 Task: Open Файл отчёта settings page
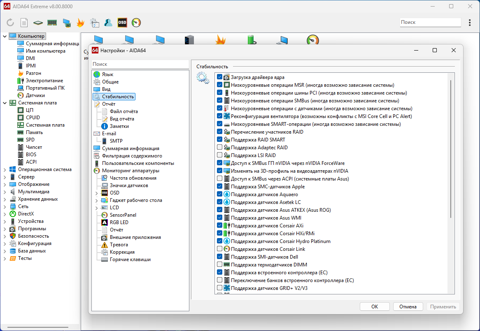click(123, 111)
